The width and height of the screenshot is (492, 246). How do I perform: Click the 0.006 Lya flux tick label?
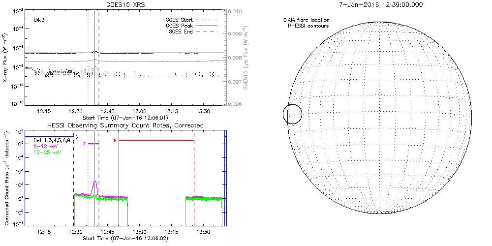234,104
